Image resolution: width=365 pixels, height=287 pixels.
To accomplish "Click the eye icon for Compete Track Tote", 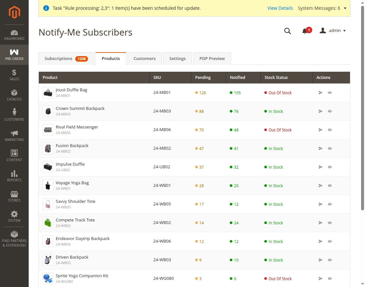I will coord(329,223).
